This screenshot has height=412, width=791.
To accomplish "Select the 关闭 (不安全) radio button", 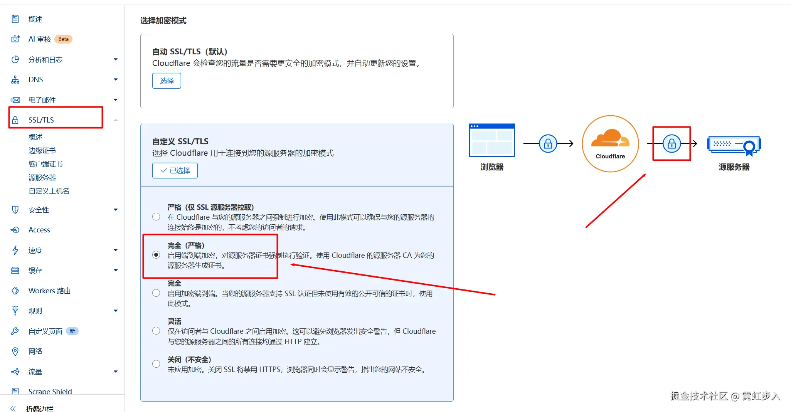I will 156,364.
